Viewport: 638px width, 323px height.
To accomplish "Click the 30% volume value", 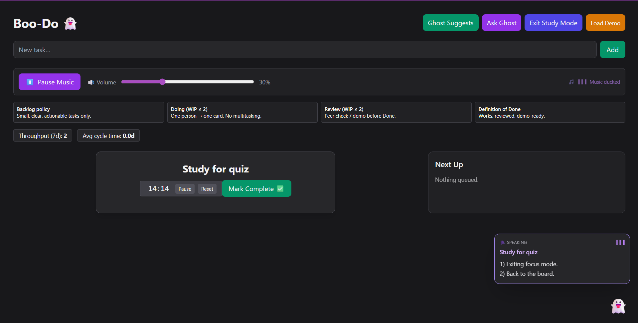I will (x=265, y=82).
